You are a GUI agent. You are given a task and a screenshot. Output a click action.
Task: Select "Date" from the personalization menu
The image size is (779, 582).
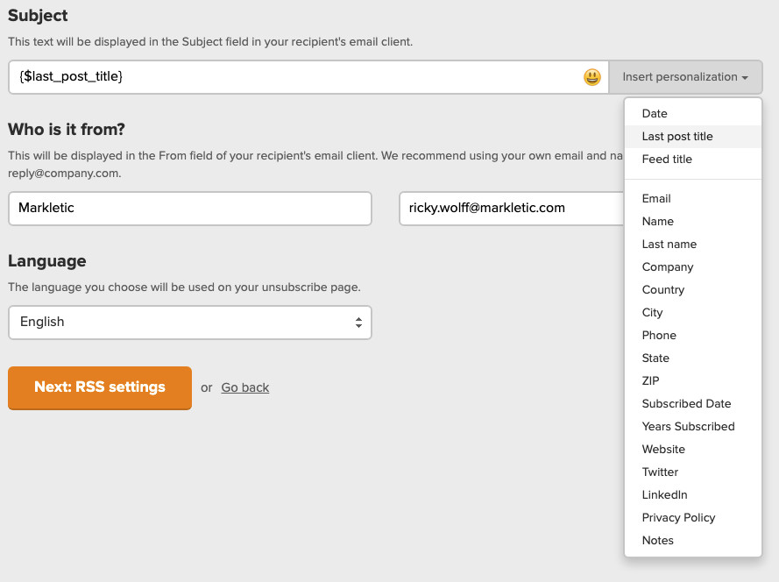(655, 114)
